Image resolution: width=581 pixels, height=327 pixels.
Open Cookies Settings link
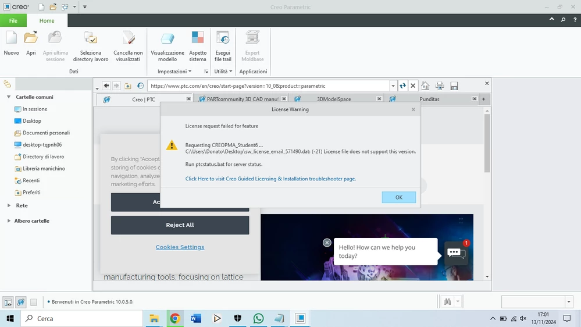pyautogui.click(x=180, y=247)
